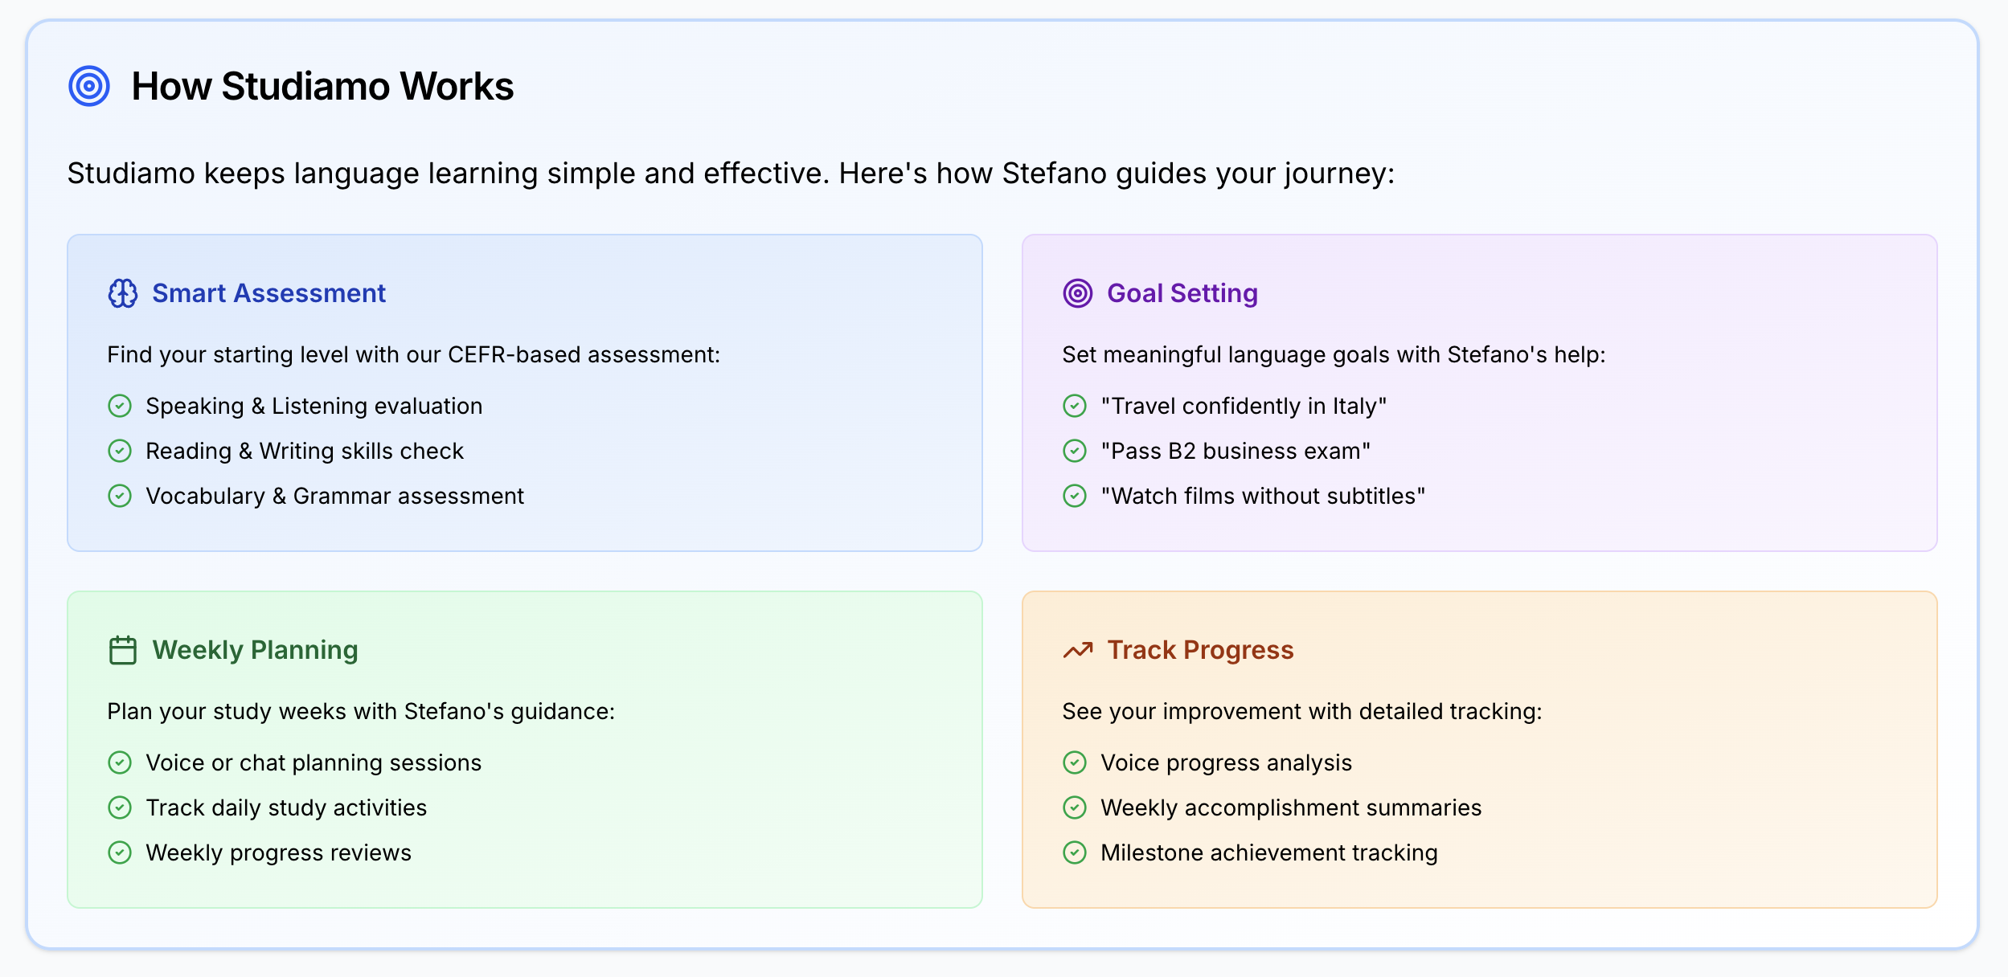Click the calendar icon for Weekly Planning

pyautogui.click(x=123, y=650)
